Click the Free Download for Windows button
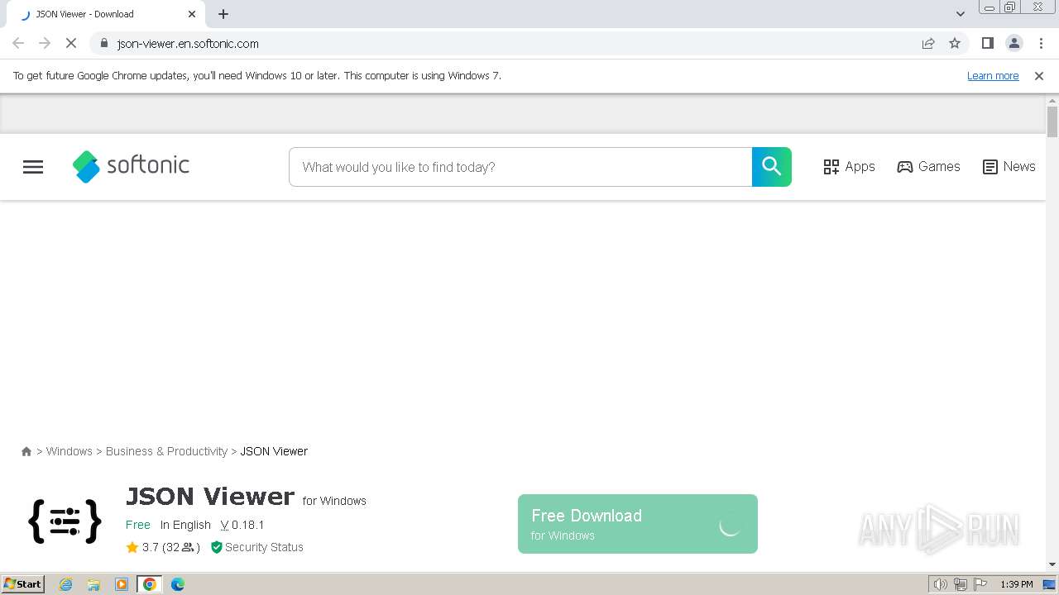1059x595 pixels. [x=638, y=524]
